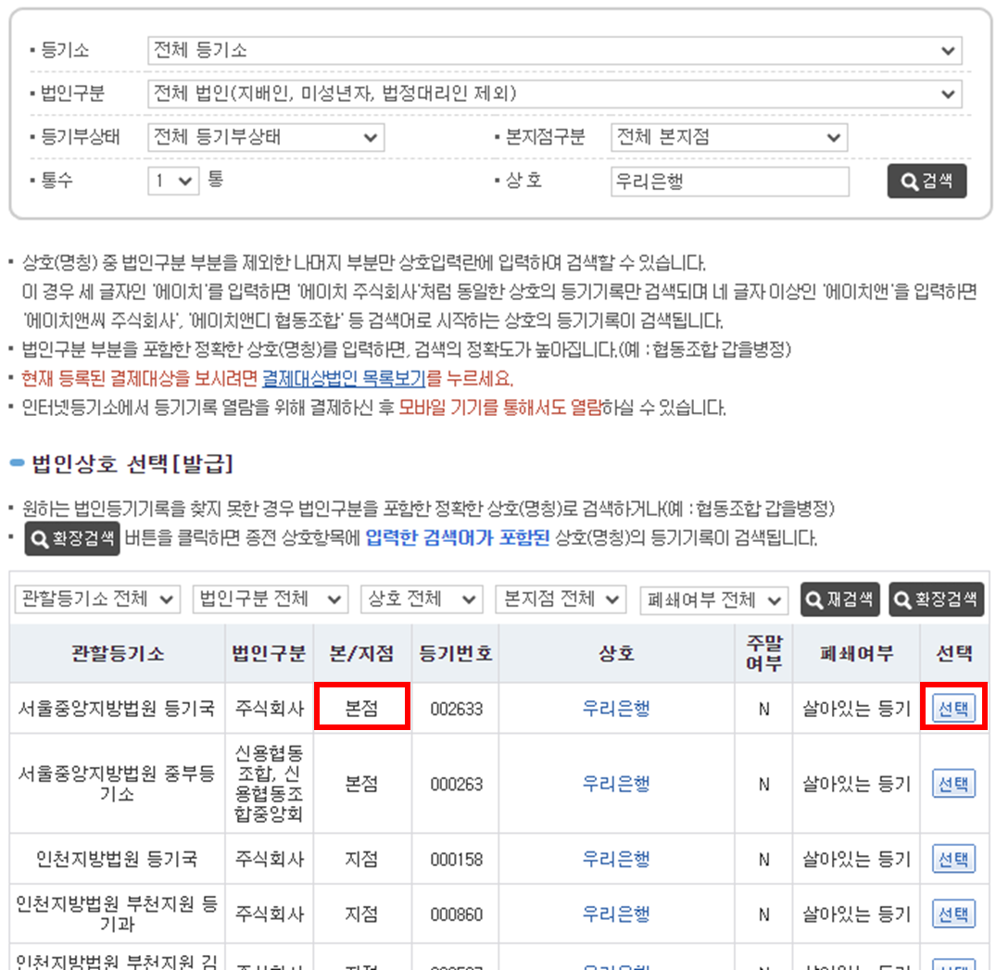Open 우리은행 link in the 002633 row
Screen dimensions: 996x970
616,709
